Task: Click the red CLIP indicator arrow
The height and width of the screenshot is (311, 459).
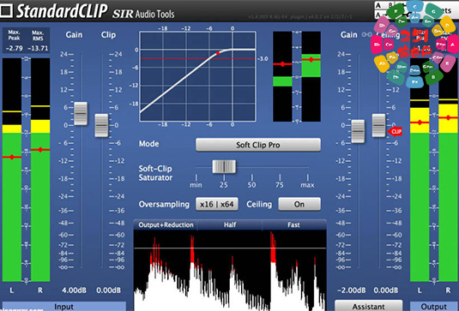Action: [395, 132]
